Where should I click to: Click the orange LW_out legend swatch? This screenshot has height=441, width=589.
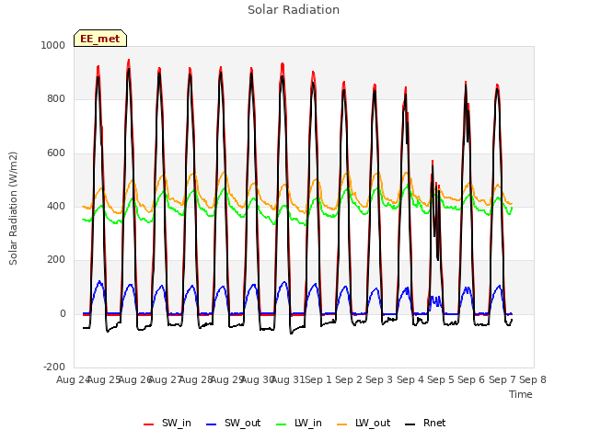coord(342,424)
